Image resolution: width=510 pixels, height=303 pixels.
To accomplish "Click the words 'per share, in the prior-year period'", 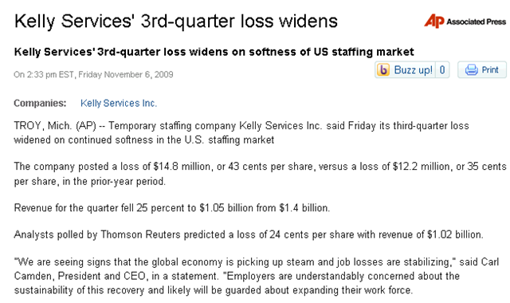I will click(90, 181).
